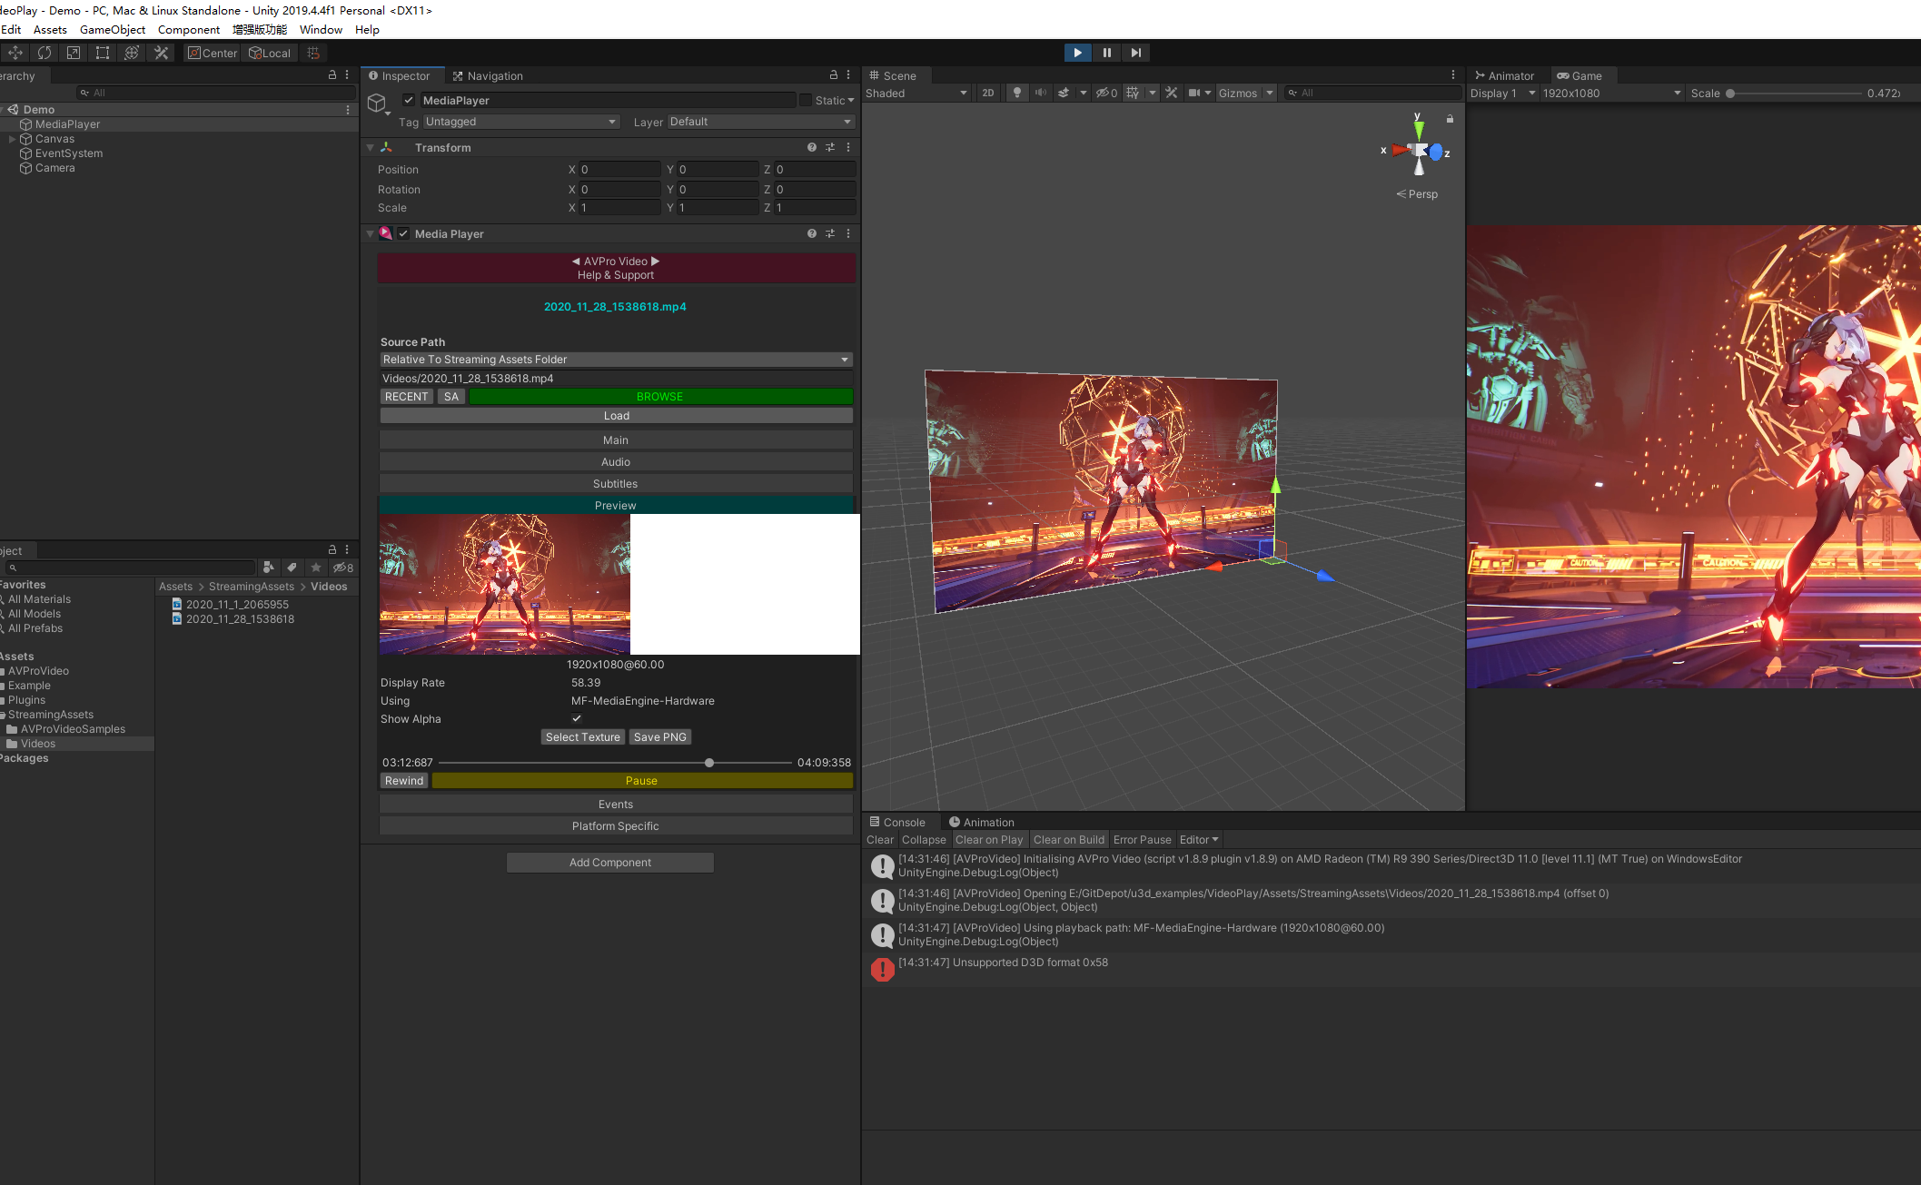Toggle 2D scene view mode
Image resolution: width=1921 pixels, height=1185 pixels.
(988, 93)
